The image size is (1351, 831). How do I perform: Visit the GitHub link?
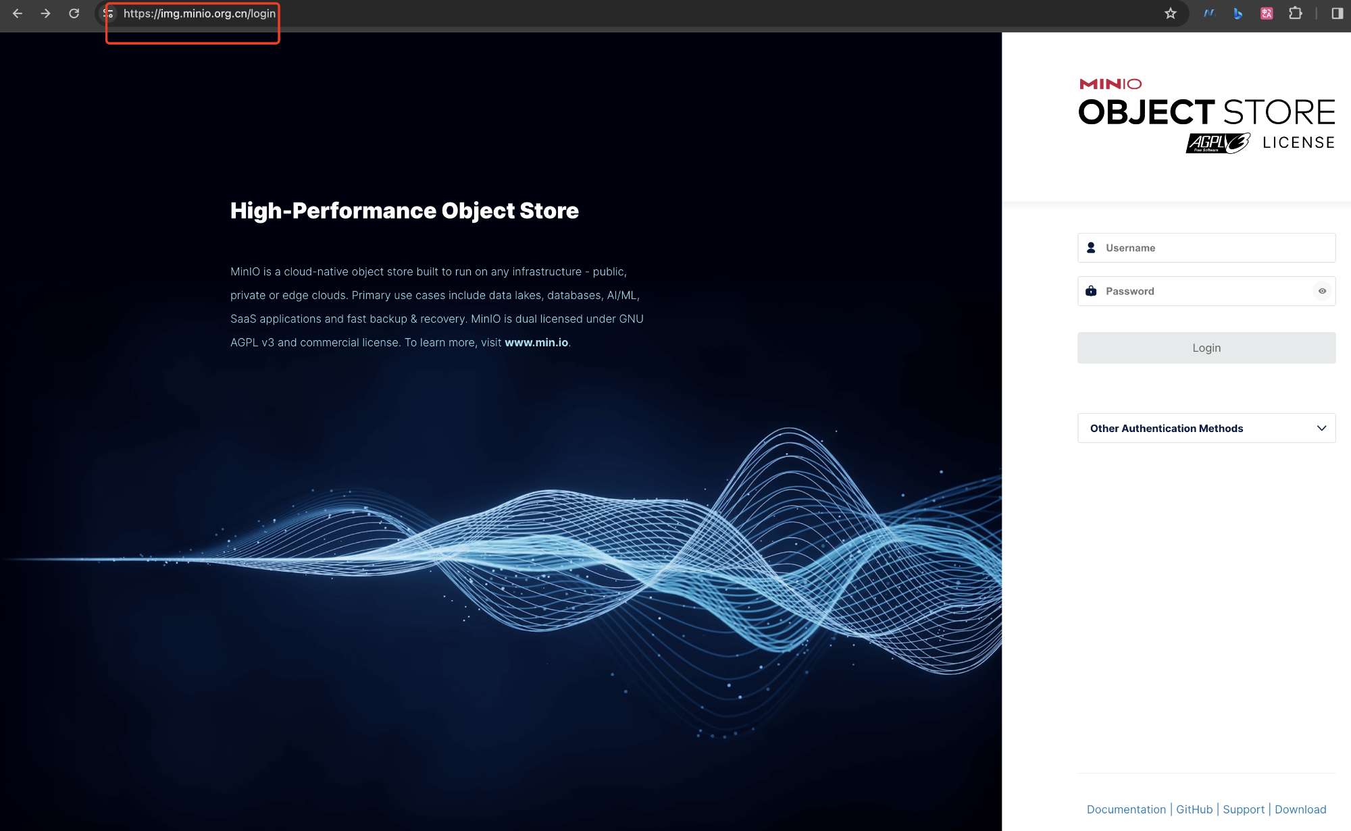(x=1194, y=809)
